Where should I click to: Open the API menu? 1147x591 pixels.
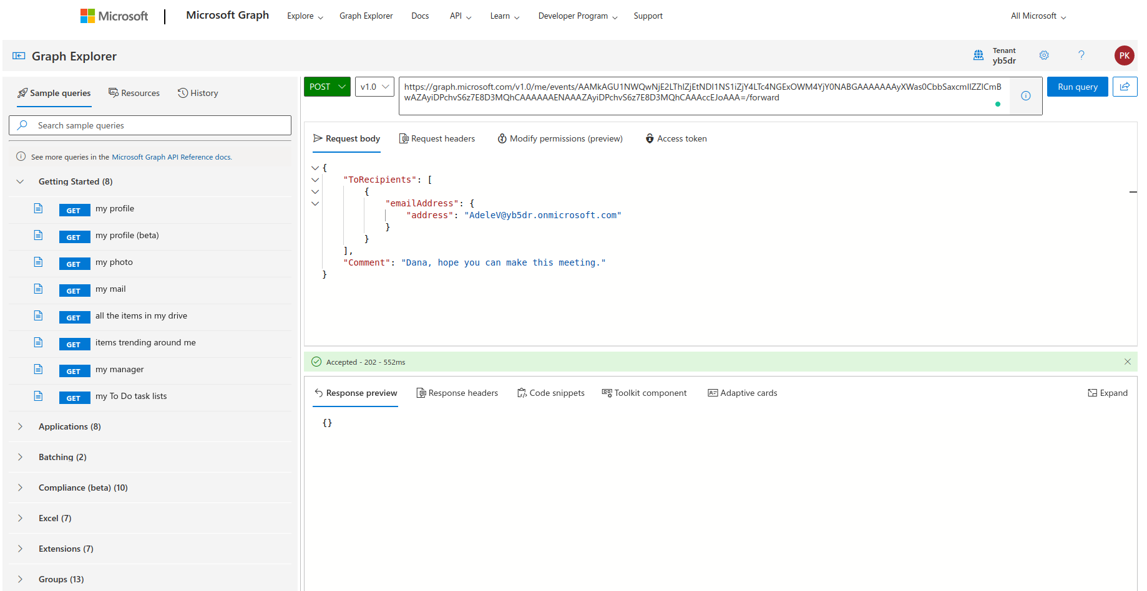point(461,16)
